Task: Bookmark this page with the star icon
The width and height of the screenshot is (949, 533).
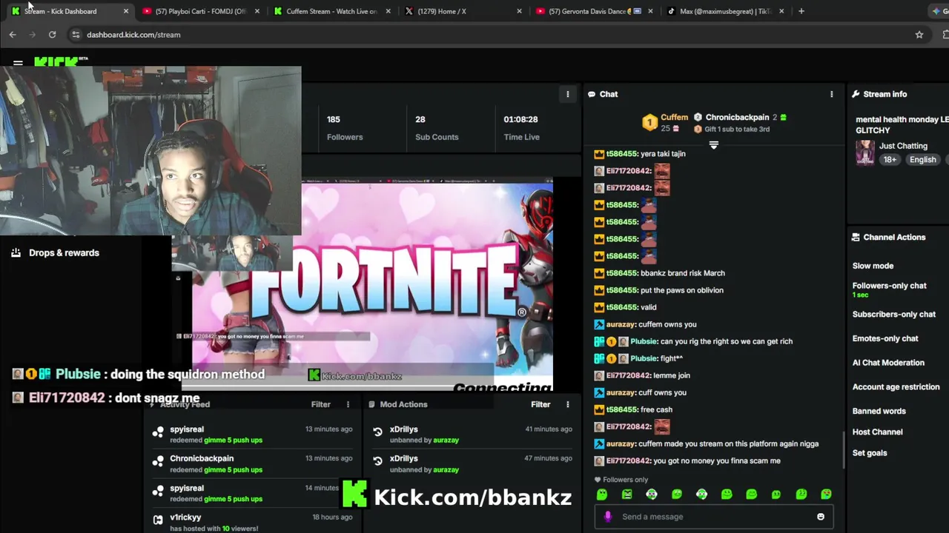Action: click(x=919, y=35)
